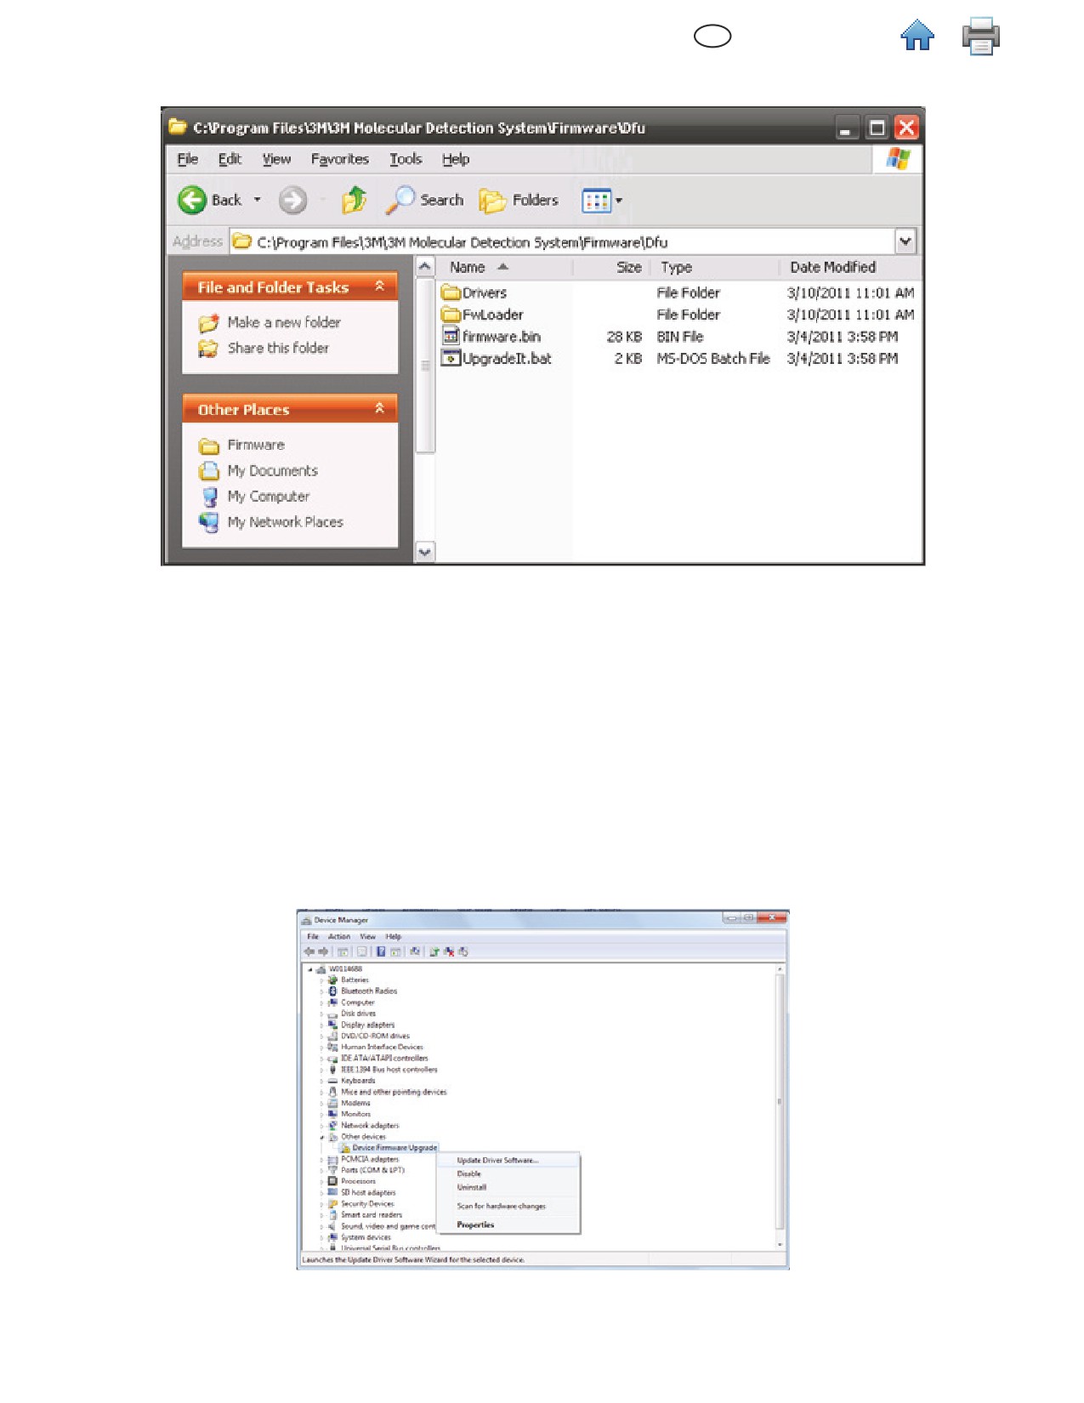Screen dimensions: 1084x1403
Task: Open the Back button history dropdown arrow
Action: click(x=257, y=200)
